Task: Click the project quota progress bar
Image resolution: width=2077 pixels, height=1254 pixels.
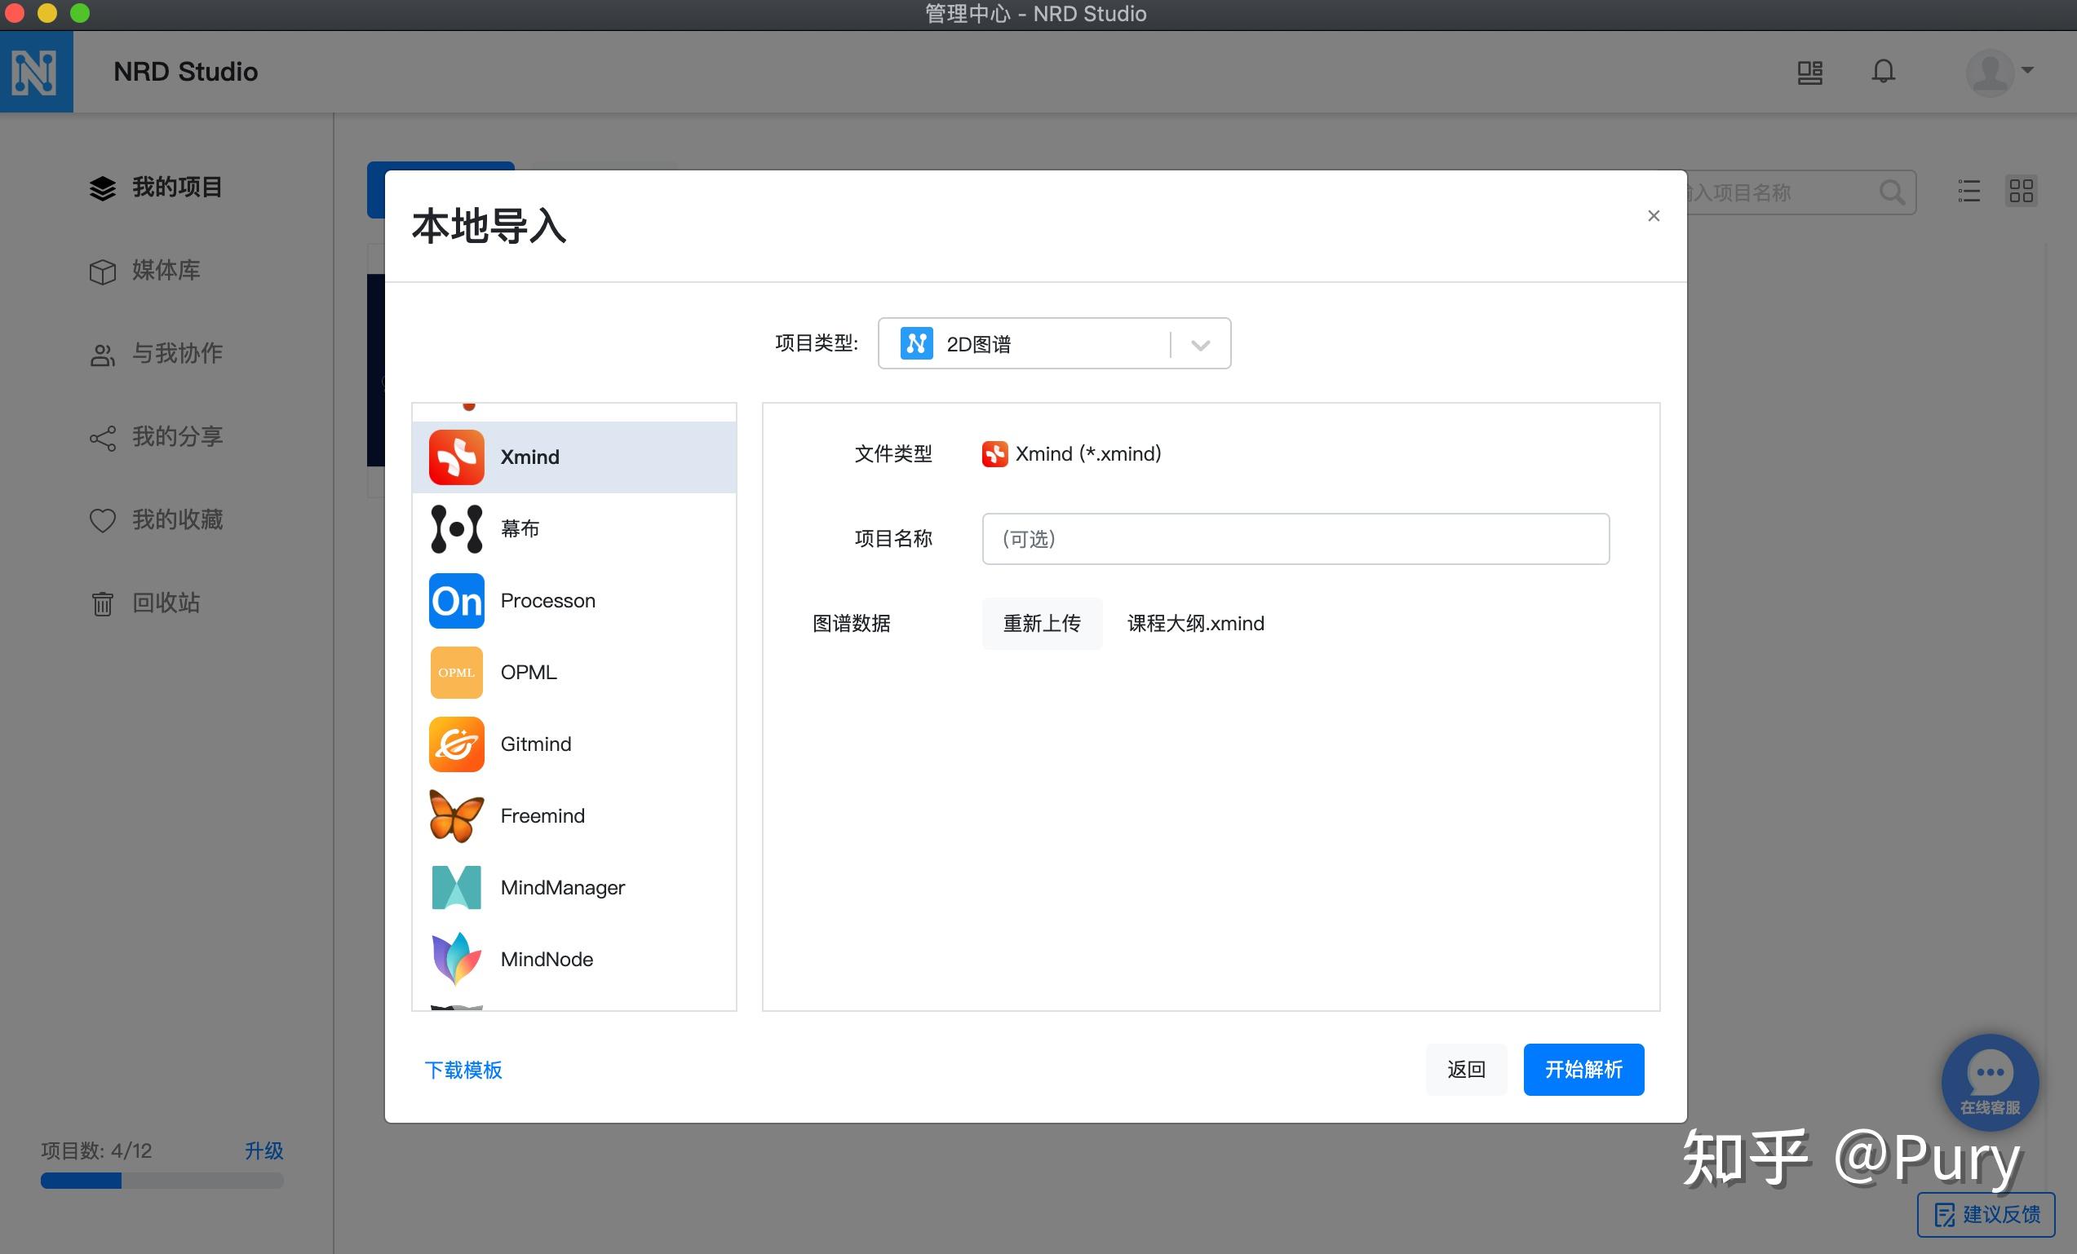Action: pos(161,1181)
